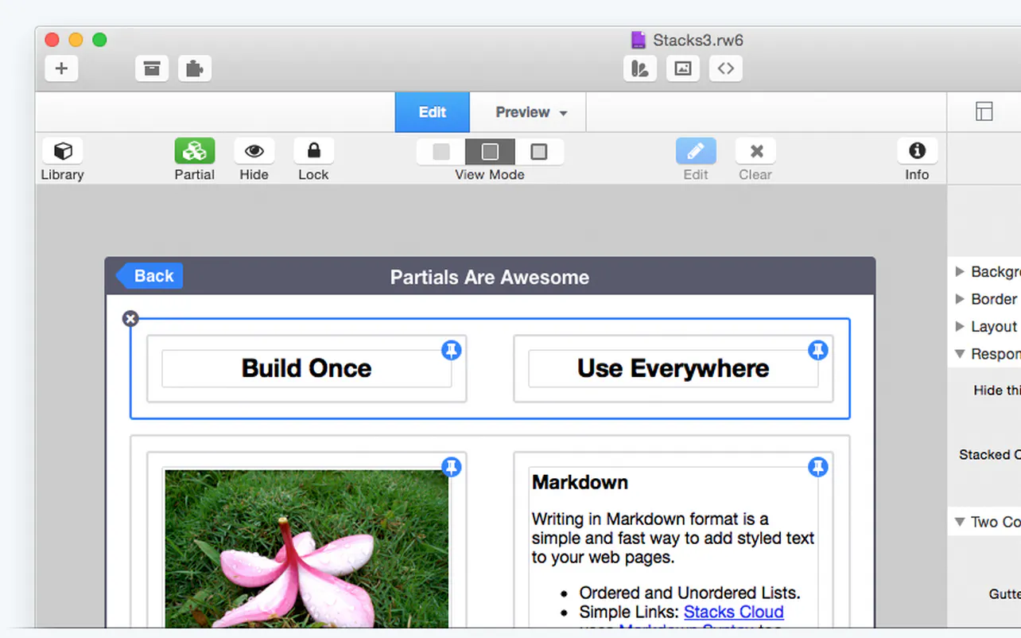Click the pin icon on flower image stack
1021x638 pixels.
451,467
